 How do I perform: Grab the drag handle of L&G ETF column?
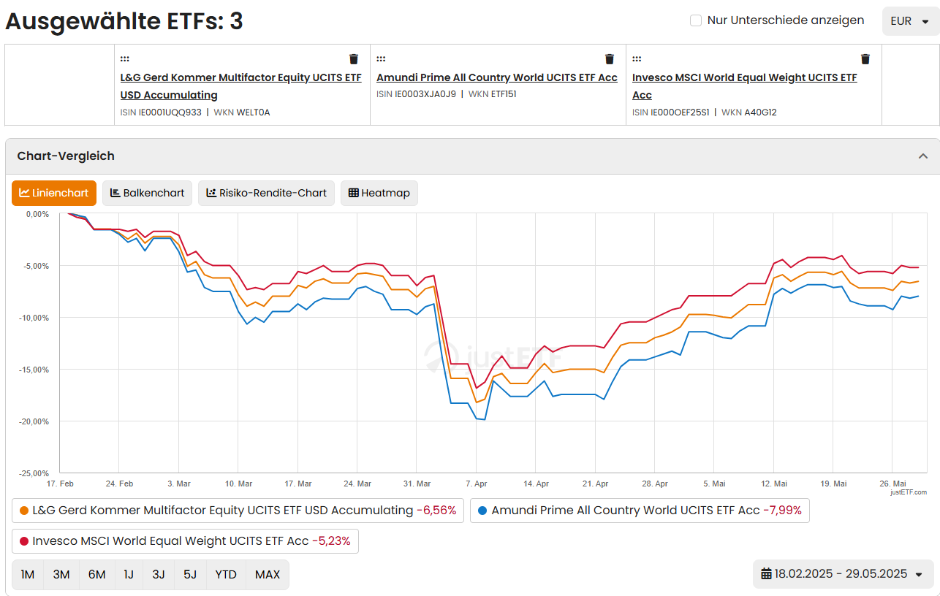pos(125,59)
